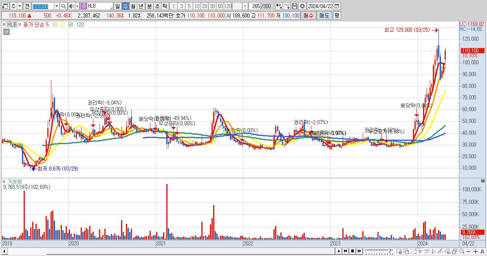Toggle the small box before HLB label
487x256 pixels.
click(x=4, y=24)
